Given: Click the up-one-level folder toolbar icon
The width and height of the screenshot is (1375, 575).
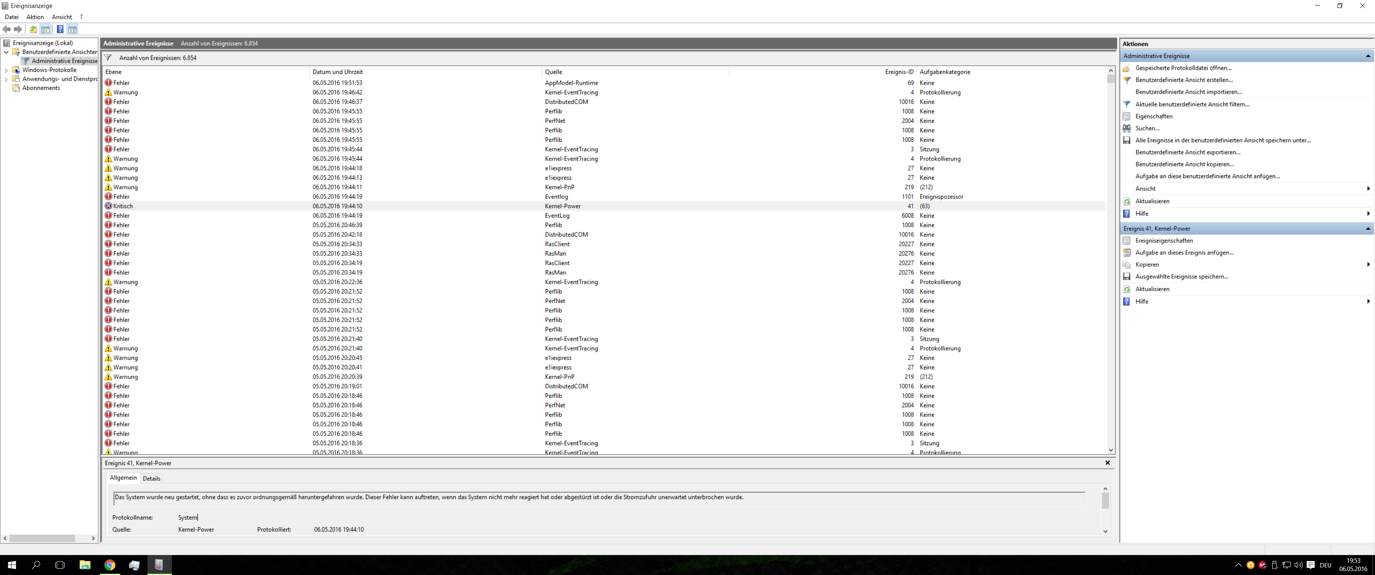Looking at the screenshot, I should [x=33, y=29].
